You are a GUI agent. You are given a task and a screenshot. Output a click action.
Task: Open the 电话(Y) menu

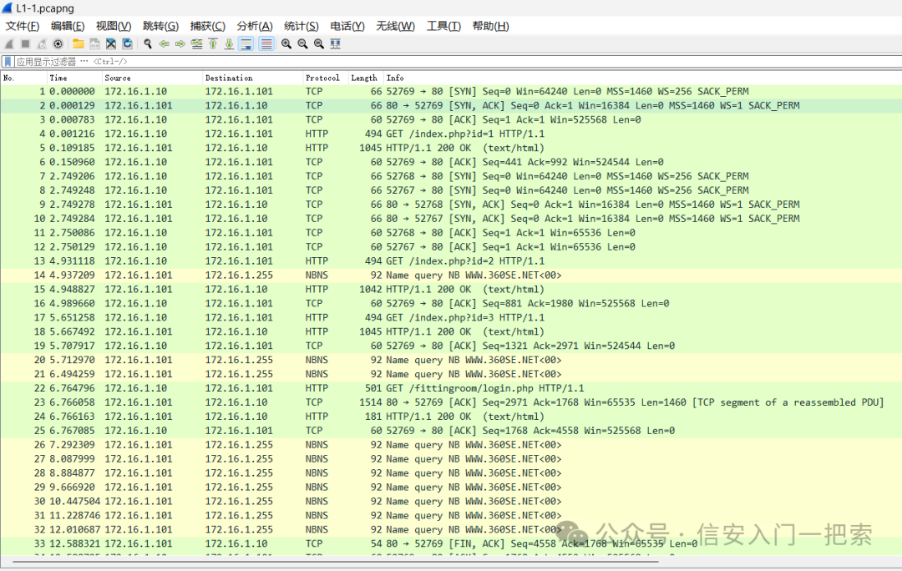click(347, 26)
